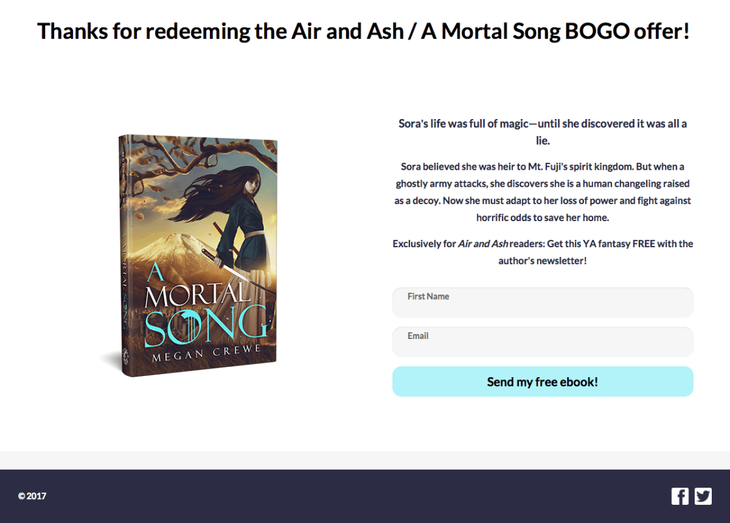Click the italic Air and Ash text
Screen dimensions: 730x523
[482, 244]
